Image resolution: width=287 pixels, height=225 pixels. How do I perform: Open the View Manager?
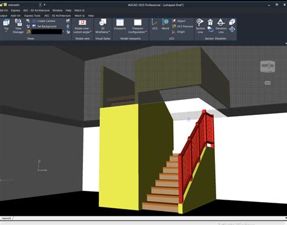click(x=18, y=26)
